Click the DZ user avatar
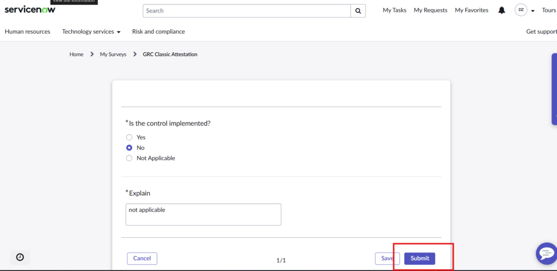 (521, 10)
